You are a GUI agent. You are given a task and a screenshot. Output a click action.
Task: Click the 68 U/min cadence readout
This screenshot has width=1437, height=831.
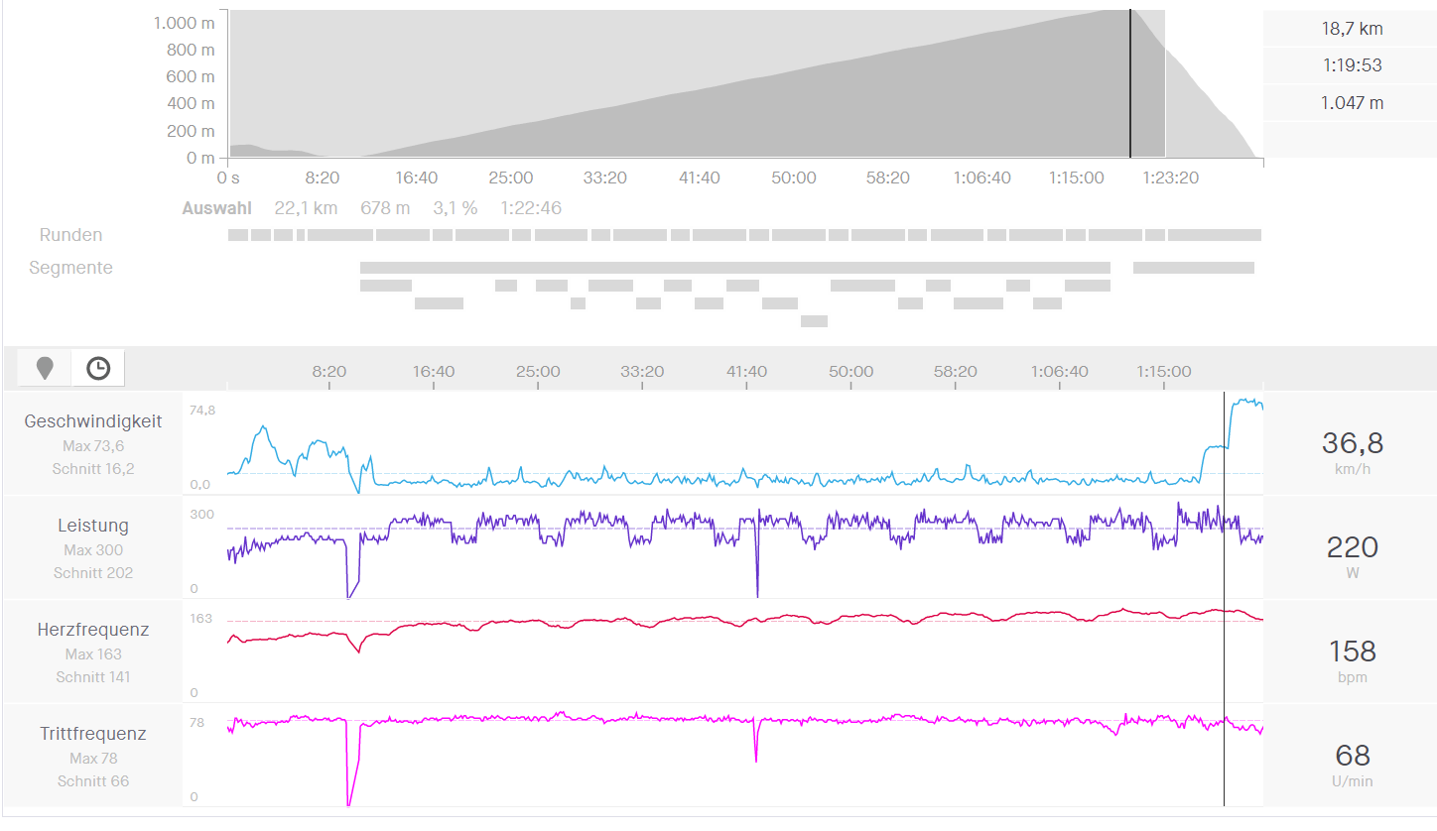pyautogui.click(x=1352, y=756)
